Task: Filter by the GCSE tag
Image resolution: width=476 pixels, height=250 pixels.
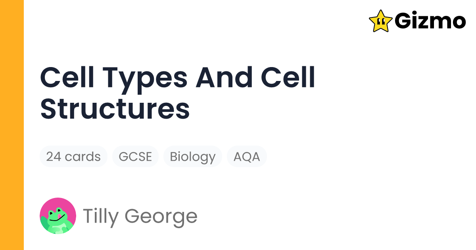Action: tap(135, 156)
